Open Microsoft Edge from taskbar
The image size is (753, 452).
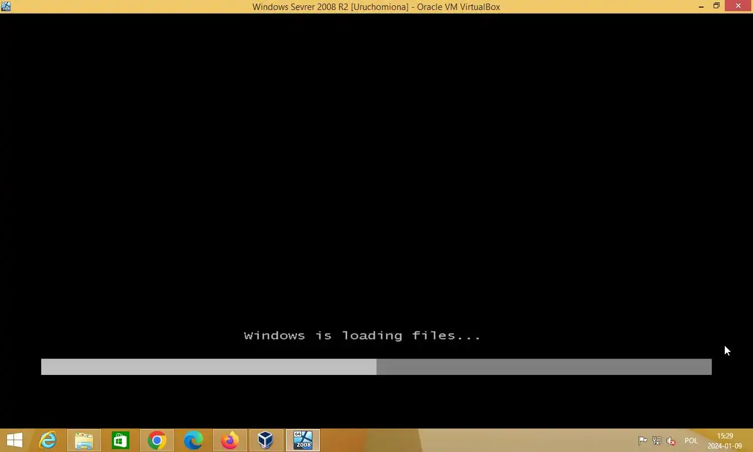(x=194, y=440)
